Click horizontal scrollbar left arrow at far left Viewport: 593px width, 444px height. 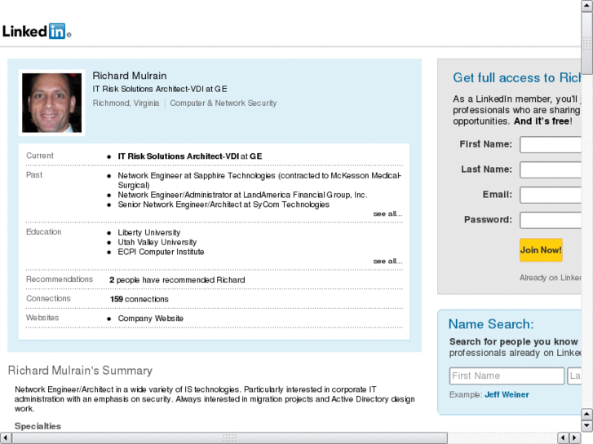point(5,438)
